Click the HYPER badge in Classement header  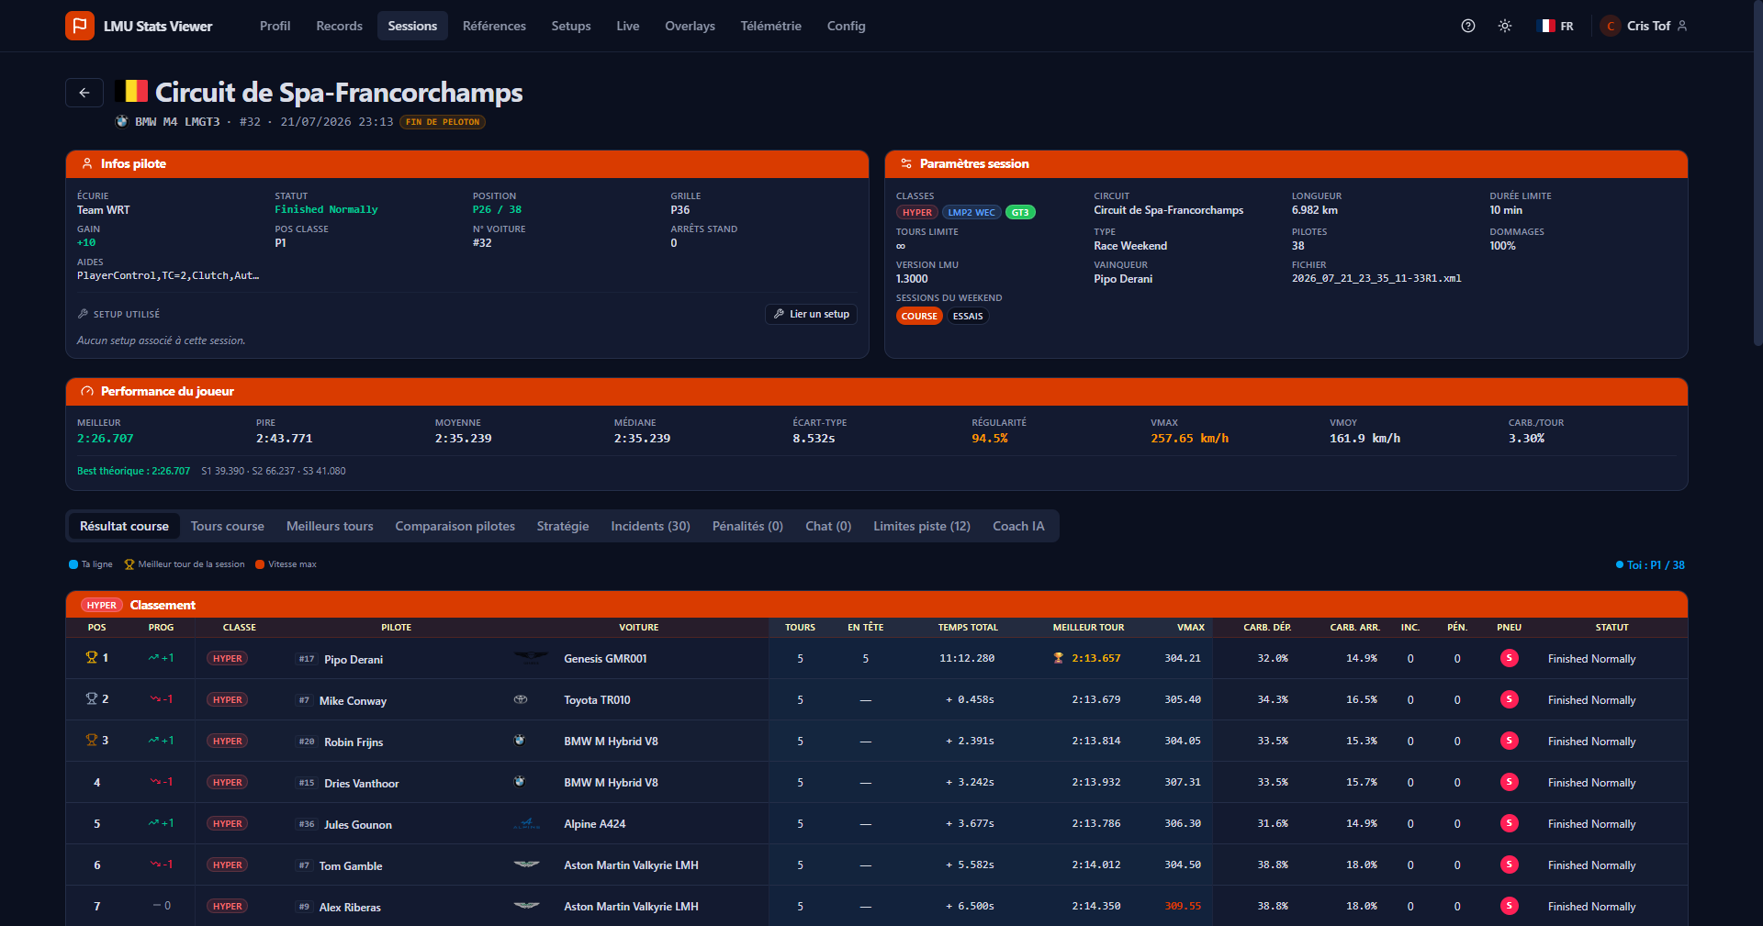pyautogui.click(x=102, y=605)
